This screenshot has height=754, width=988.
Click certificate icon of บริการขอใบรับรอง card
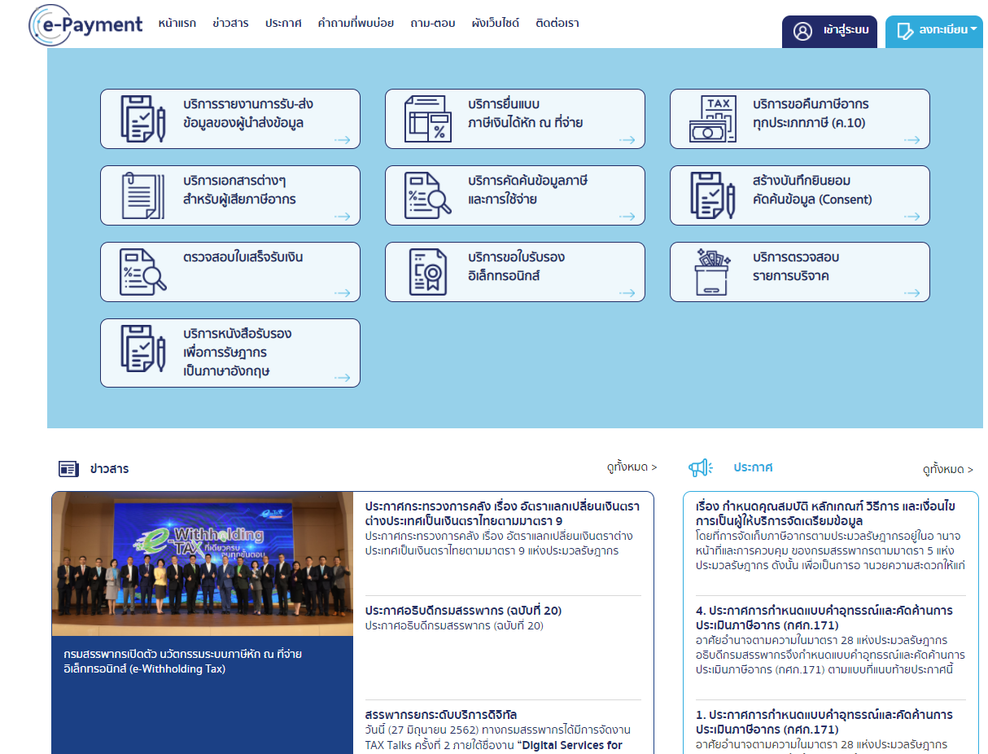[428, 272]
